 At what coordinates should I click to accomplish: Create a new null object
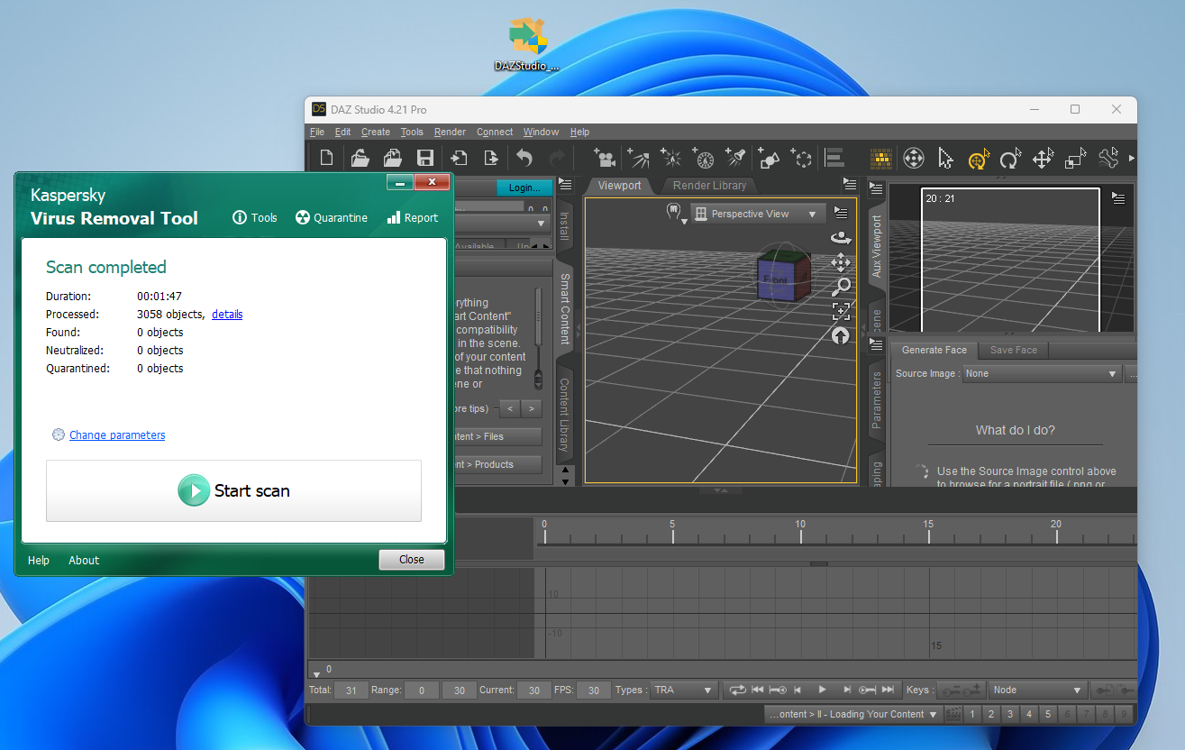[x=801, y=159]
